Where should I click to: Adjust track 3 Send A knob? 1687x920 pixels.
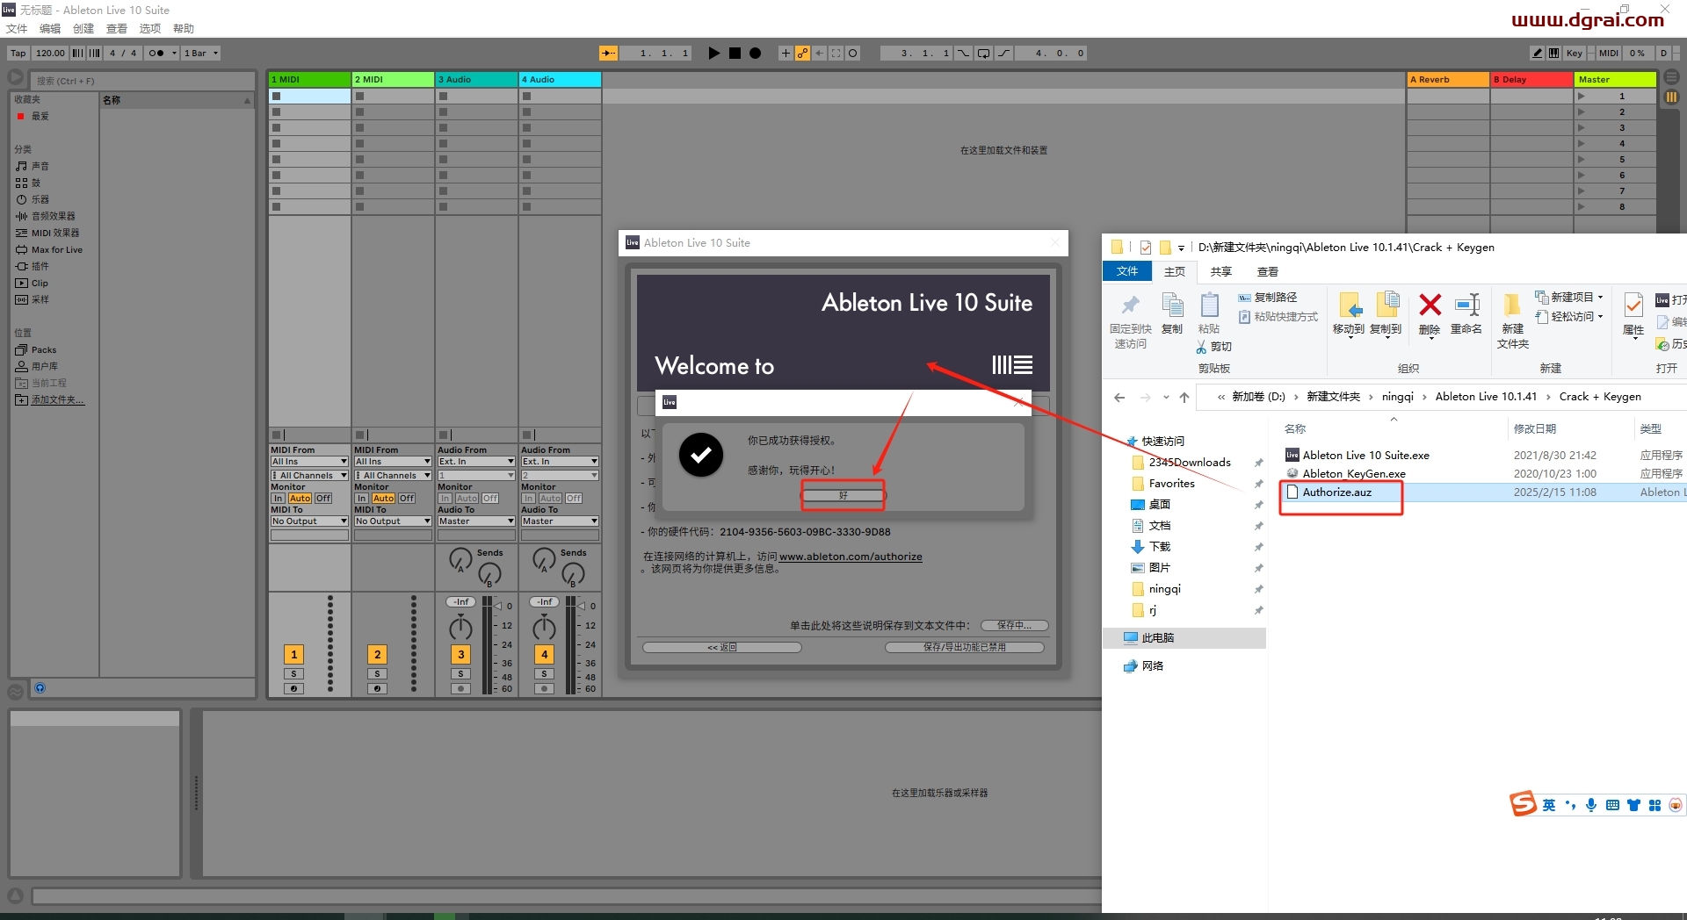pyautogui.click(x=460, y=559)
